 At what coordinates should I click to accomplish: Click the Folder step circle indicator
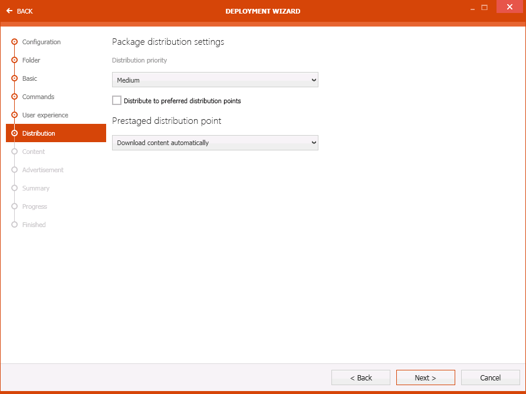(14, 60)
